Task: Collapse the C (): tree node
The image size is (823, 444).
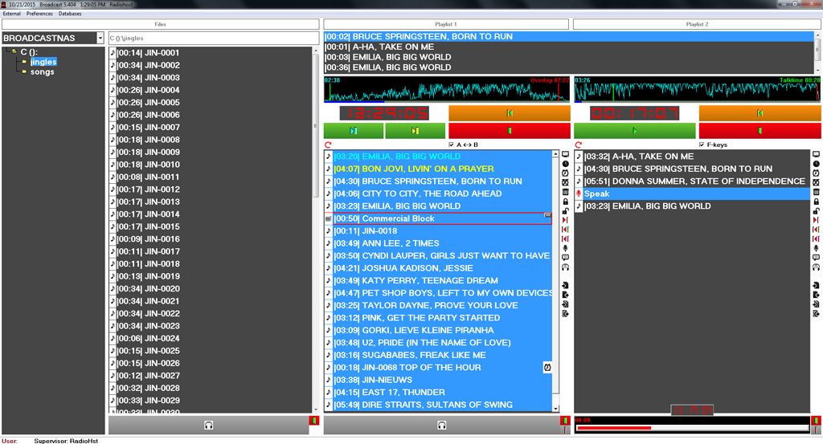Action: click(x=14, y=51)
